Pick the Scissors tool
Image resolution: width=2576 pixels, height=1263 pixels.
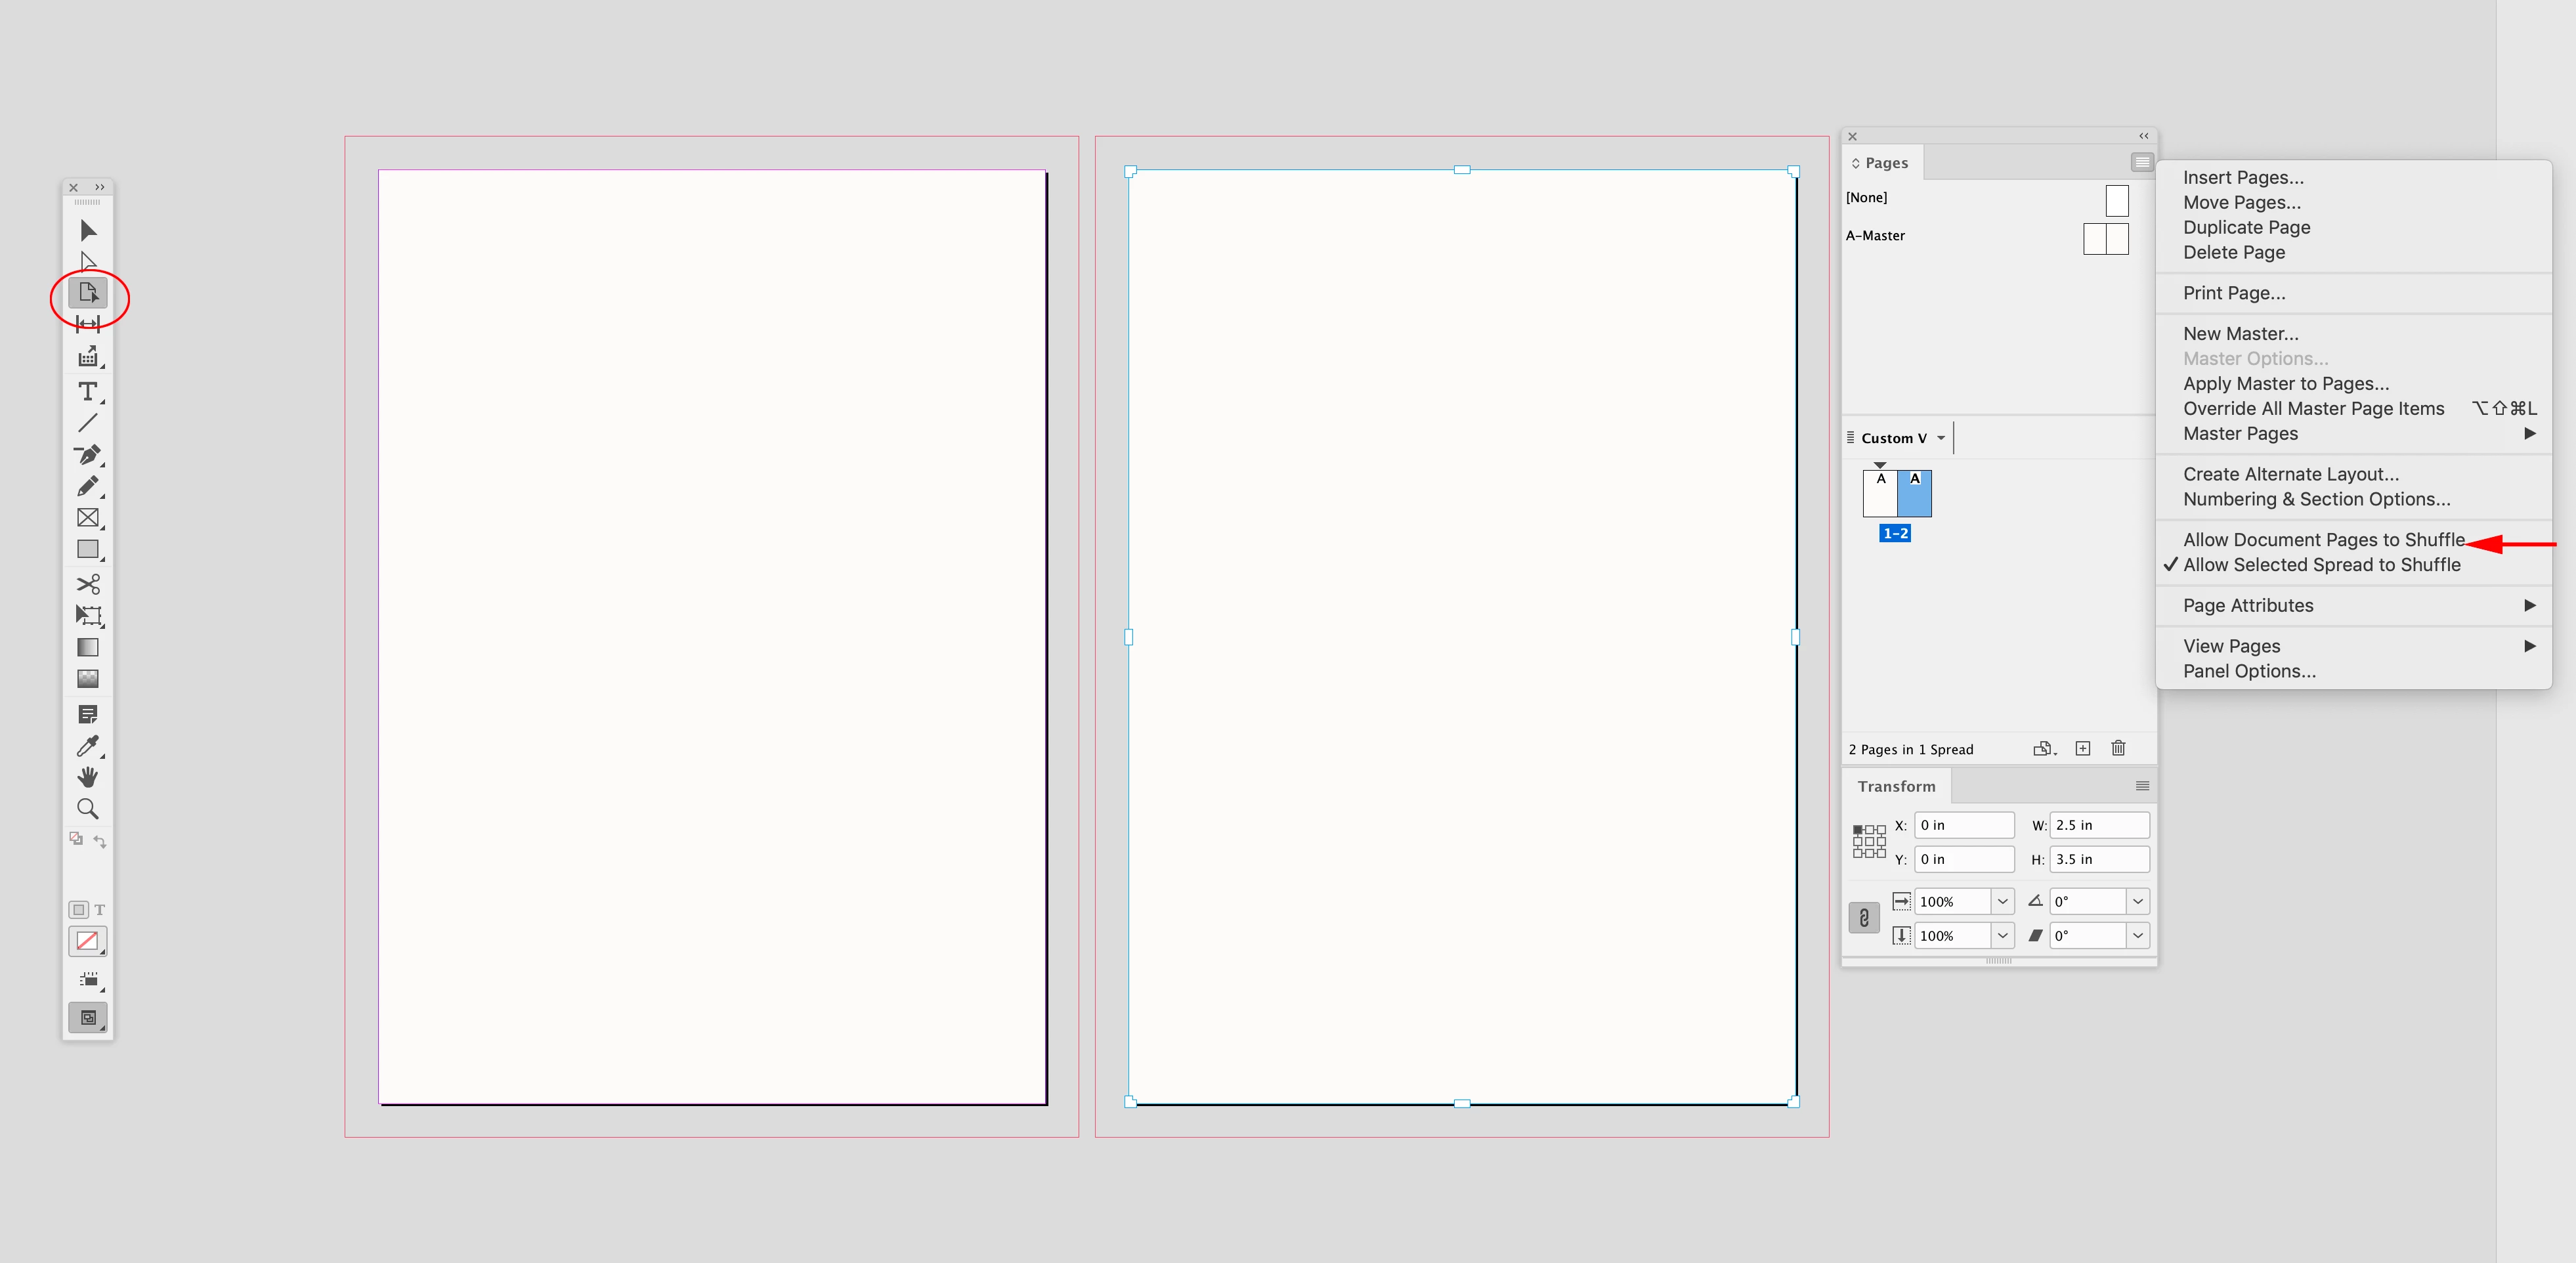click(x=88, y=583)
